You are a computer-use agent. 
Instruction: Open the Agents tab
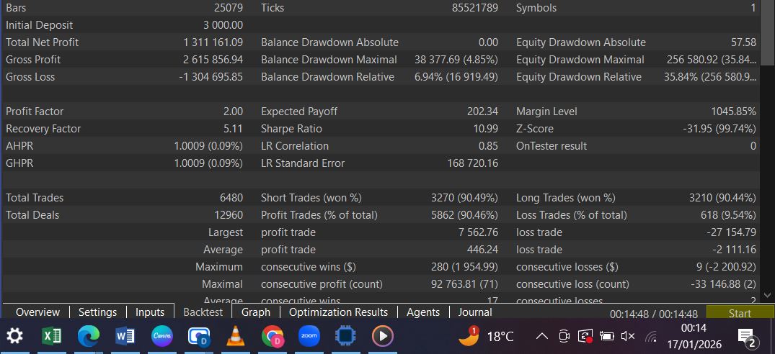[x=423, y=312]
